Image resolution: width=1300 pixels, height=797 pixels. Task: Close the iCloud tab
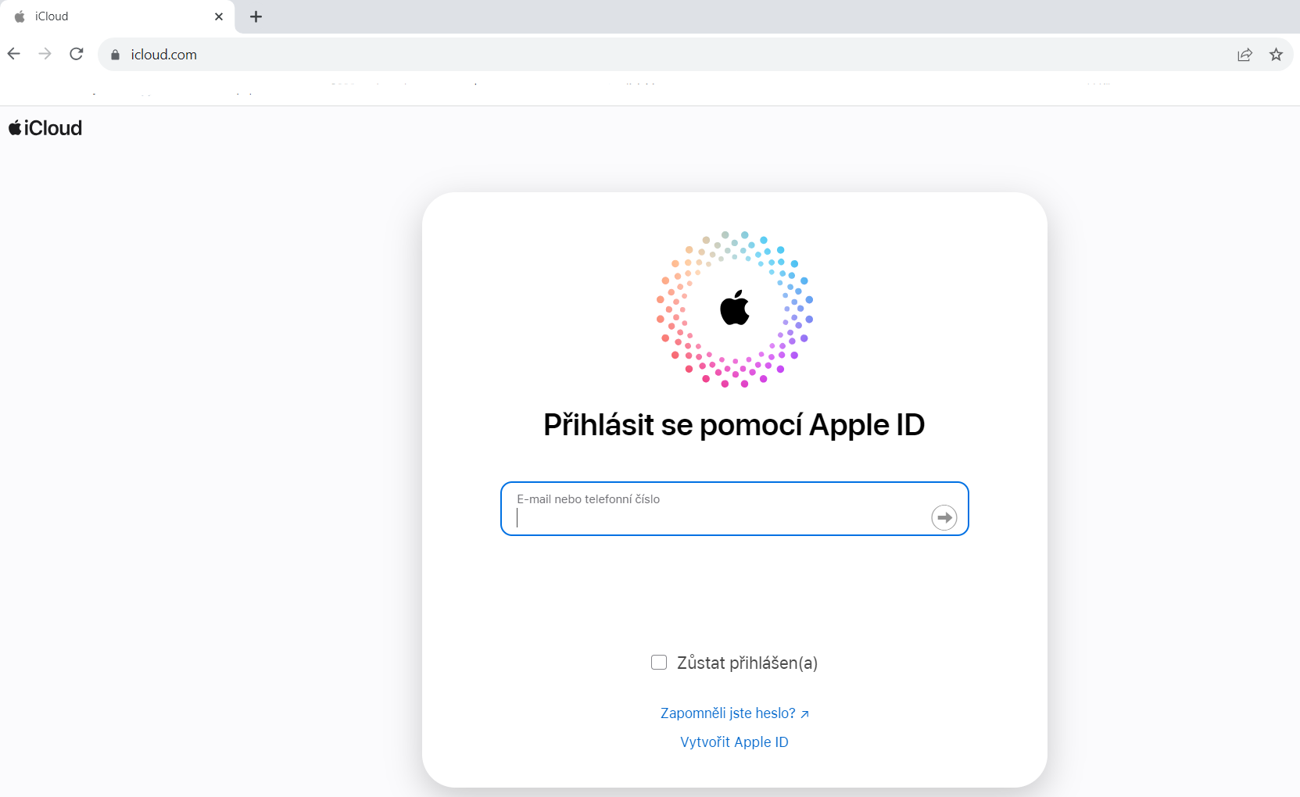pyautogui.click(x=219, y=16)
